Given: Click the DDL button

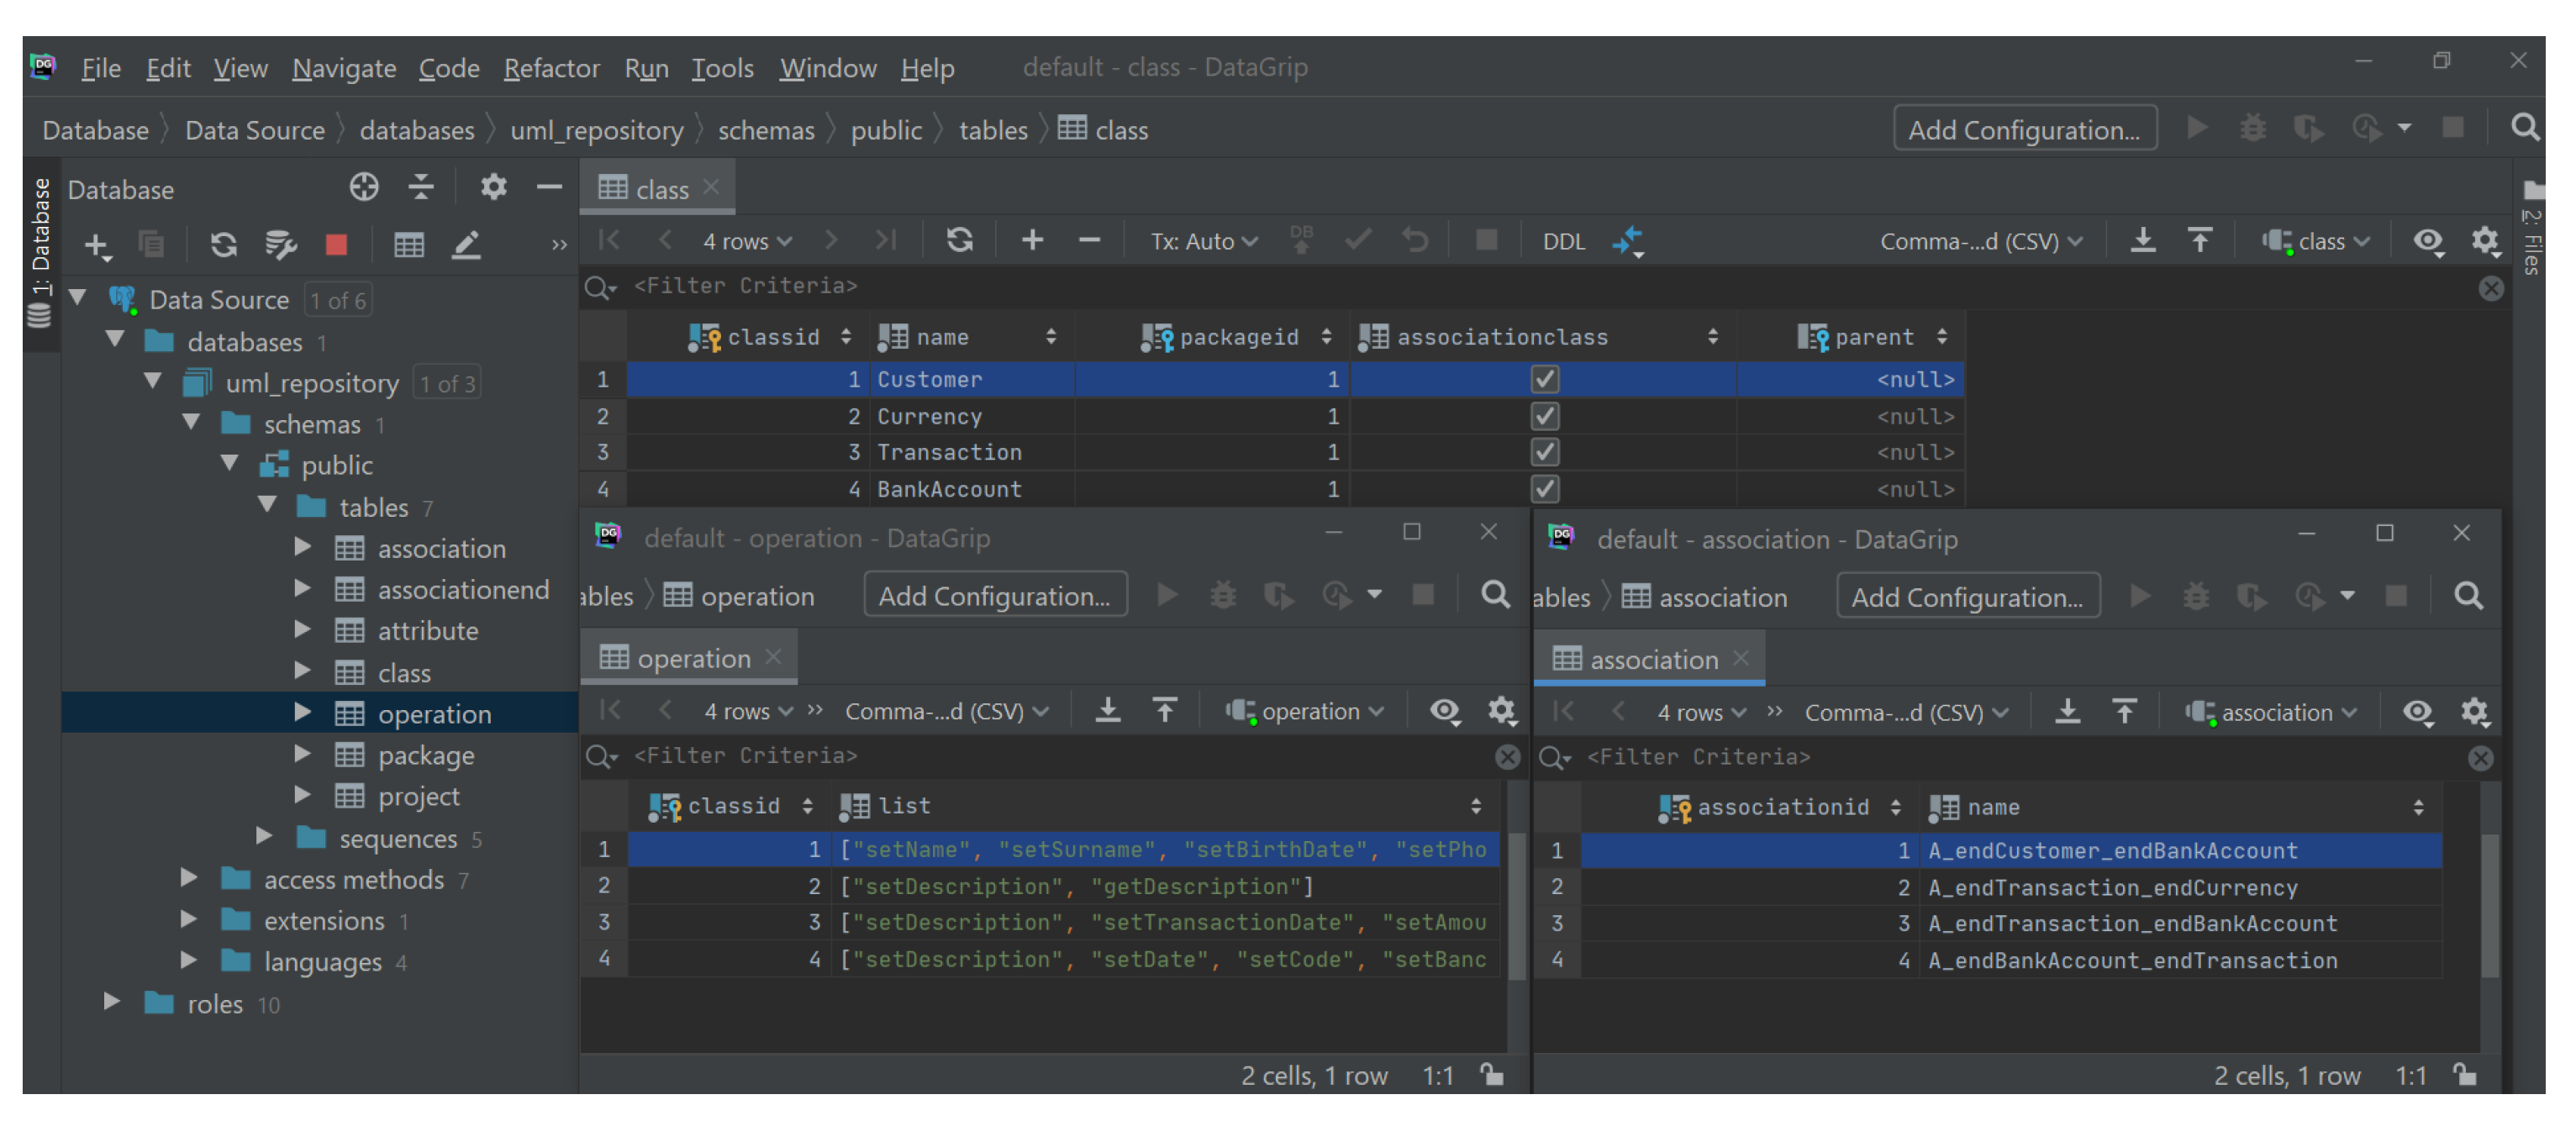Looking at the screenshot, I should 1563,241.
